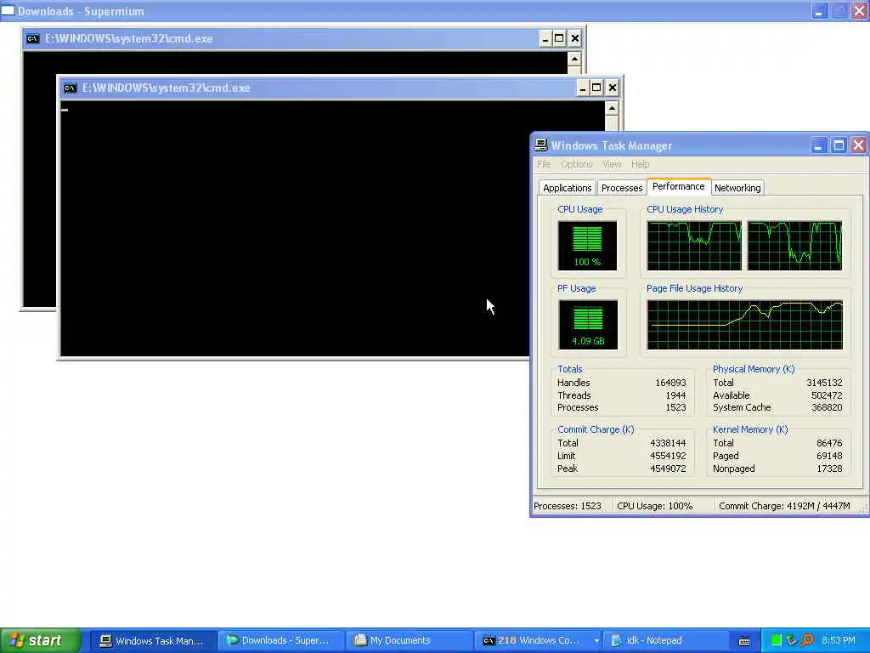870x653 pixels.
Task: Click the PF Usage gauge
Action: tap(588, 325)
